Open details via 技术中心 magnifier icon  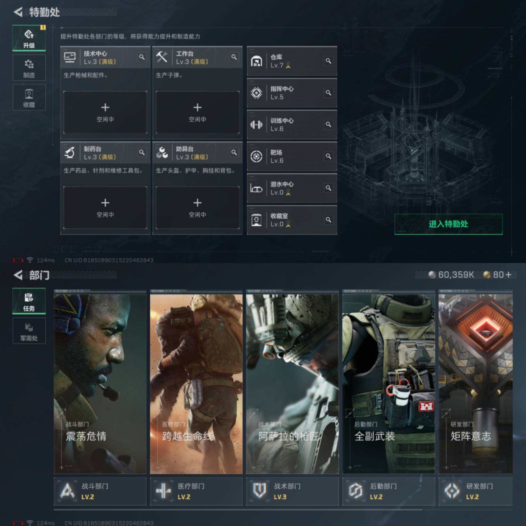(142, 57)
